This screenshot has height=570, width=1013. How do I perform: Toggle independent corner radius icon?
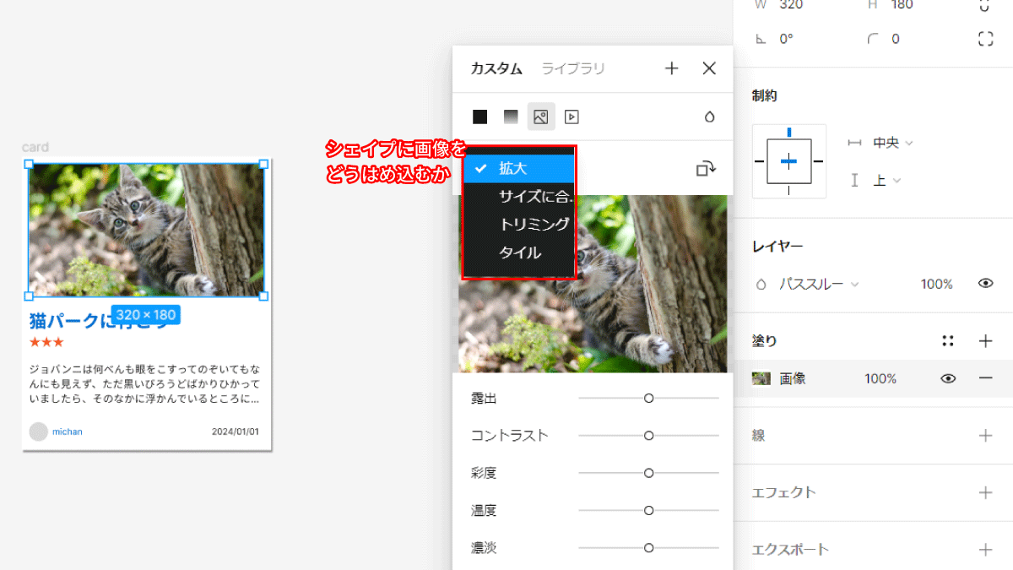[x=985, y=39]
